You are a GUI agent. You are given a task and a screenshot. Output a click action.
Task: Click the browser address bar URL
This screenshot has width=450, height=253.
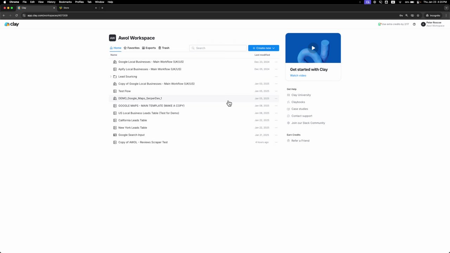pos(47,15)
